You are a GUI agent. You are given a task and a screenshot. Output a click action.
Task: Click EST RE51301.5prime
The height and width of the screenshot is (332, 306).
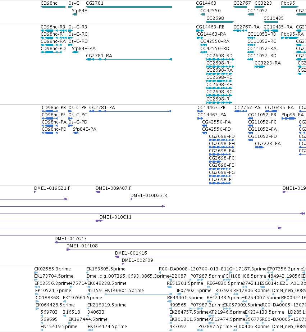click(x=169, y=287)
